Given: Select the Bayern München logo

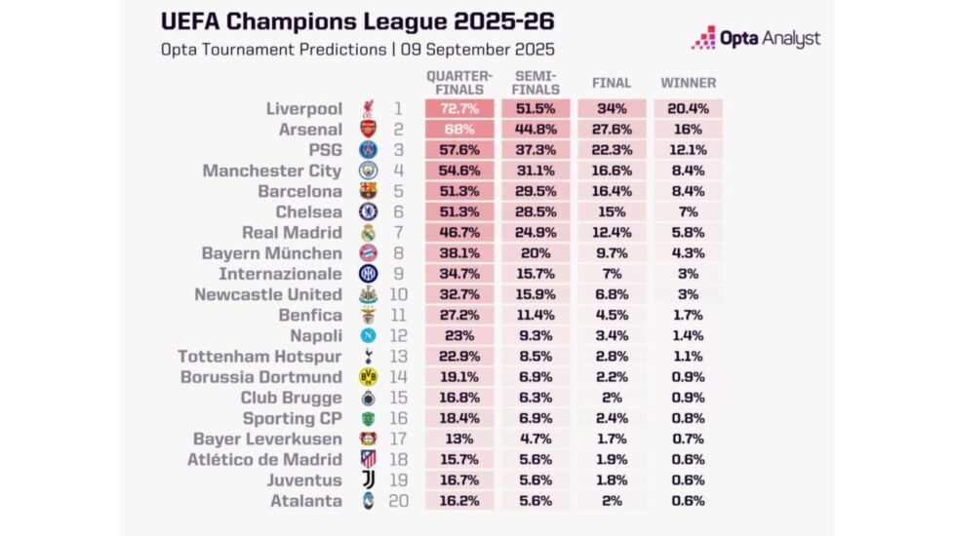Looking at the screenshot, I should pyautogui.click(x=368, y=253).
